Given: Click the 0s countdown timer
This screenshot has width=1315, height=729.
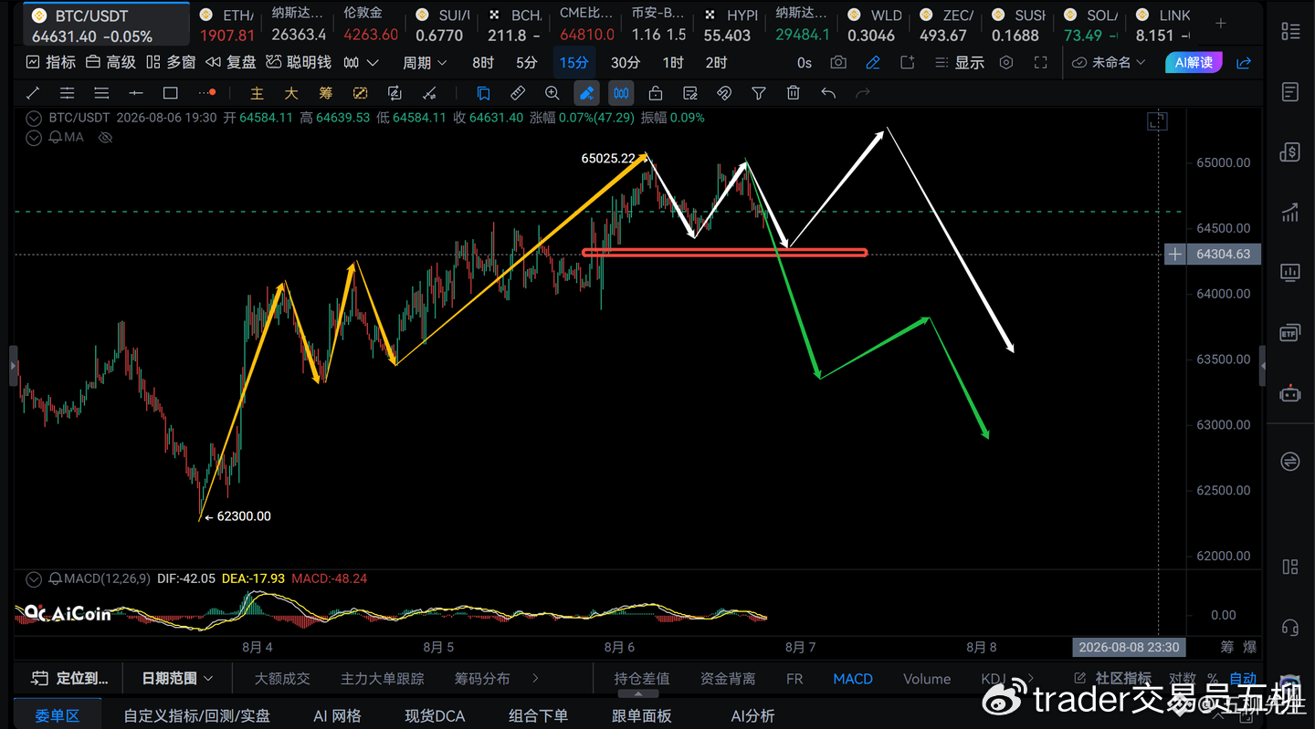Looking at the screenshot, I should click(x=804, y=62).
